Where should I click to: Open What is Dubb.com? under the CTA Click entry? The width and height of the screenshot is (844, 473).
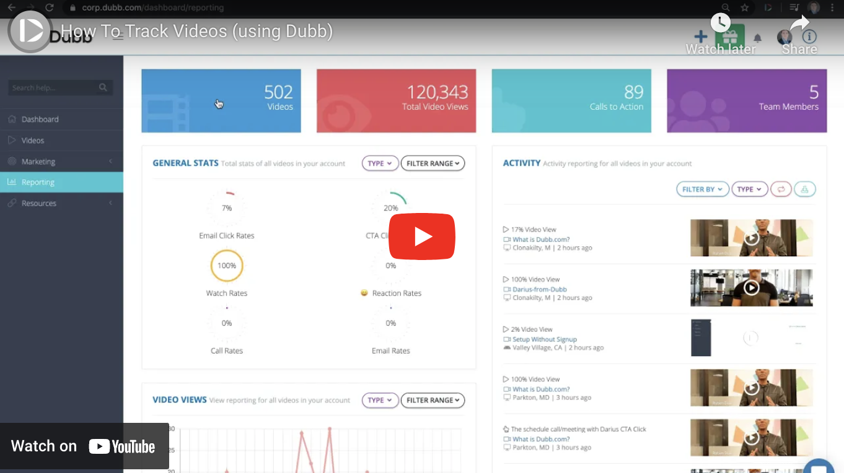(x=541, y=439)
